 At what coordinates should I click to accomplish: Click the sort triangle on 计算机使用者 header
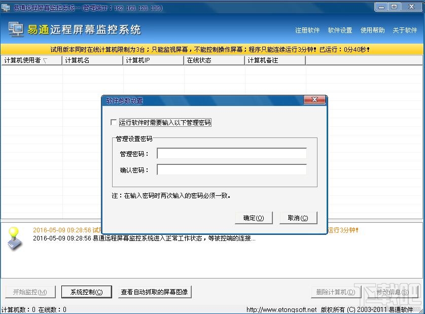46,60
